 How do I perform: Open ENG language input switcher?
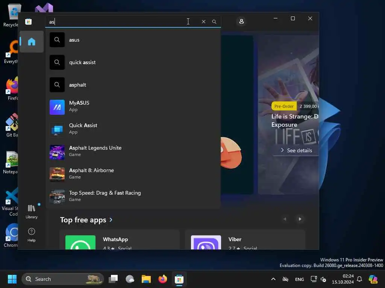click(x=300, y=279)
